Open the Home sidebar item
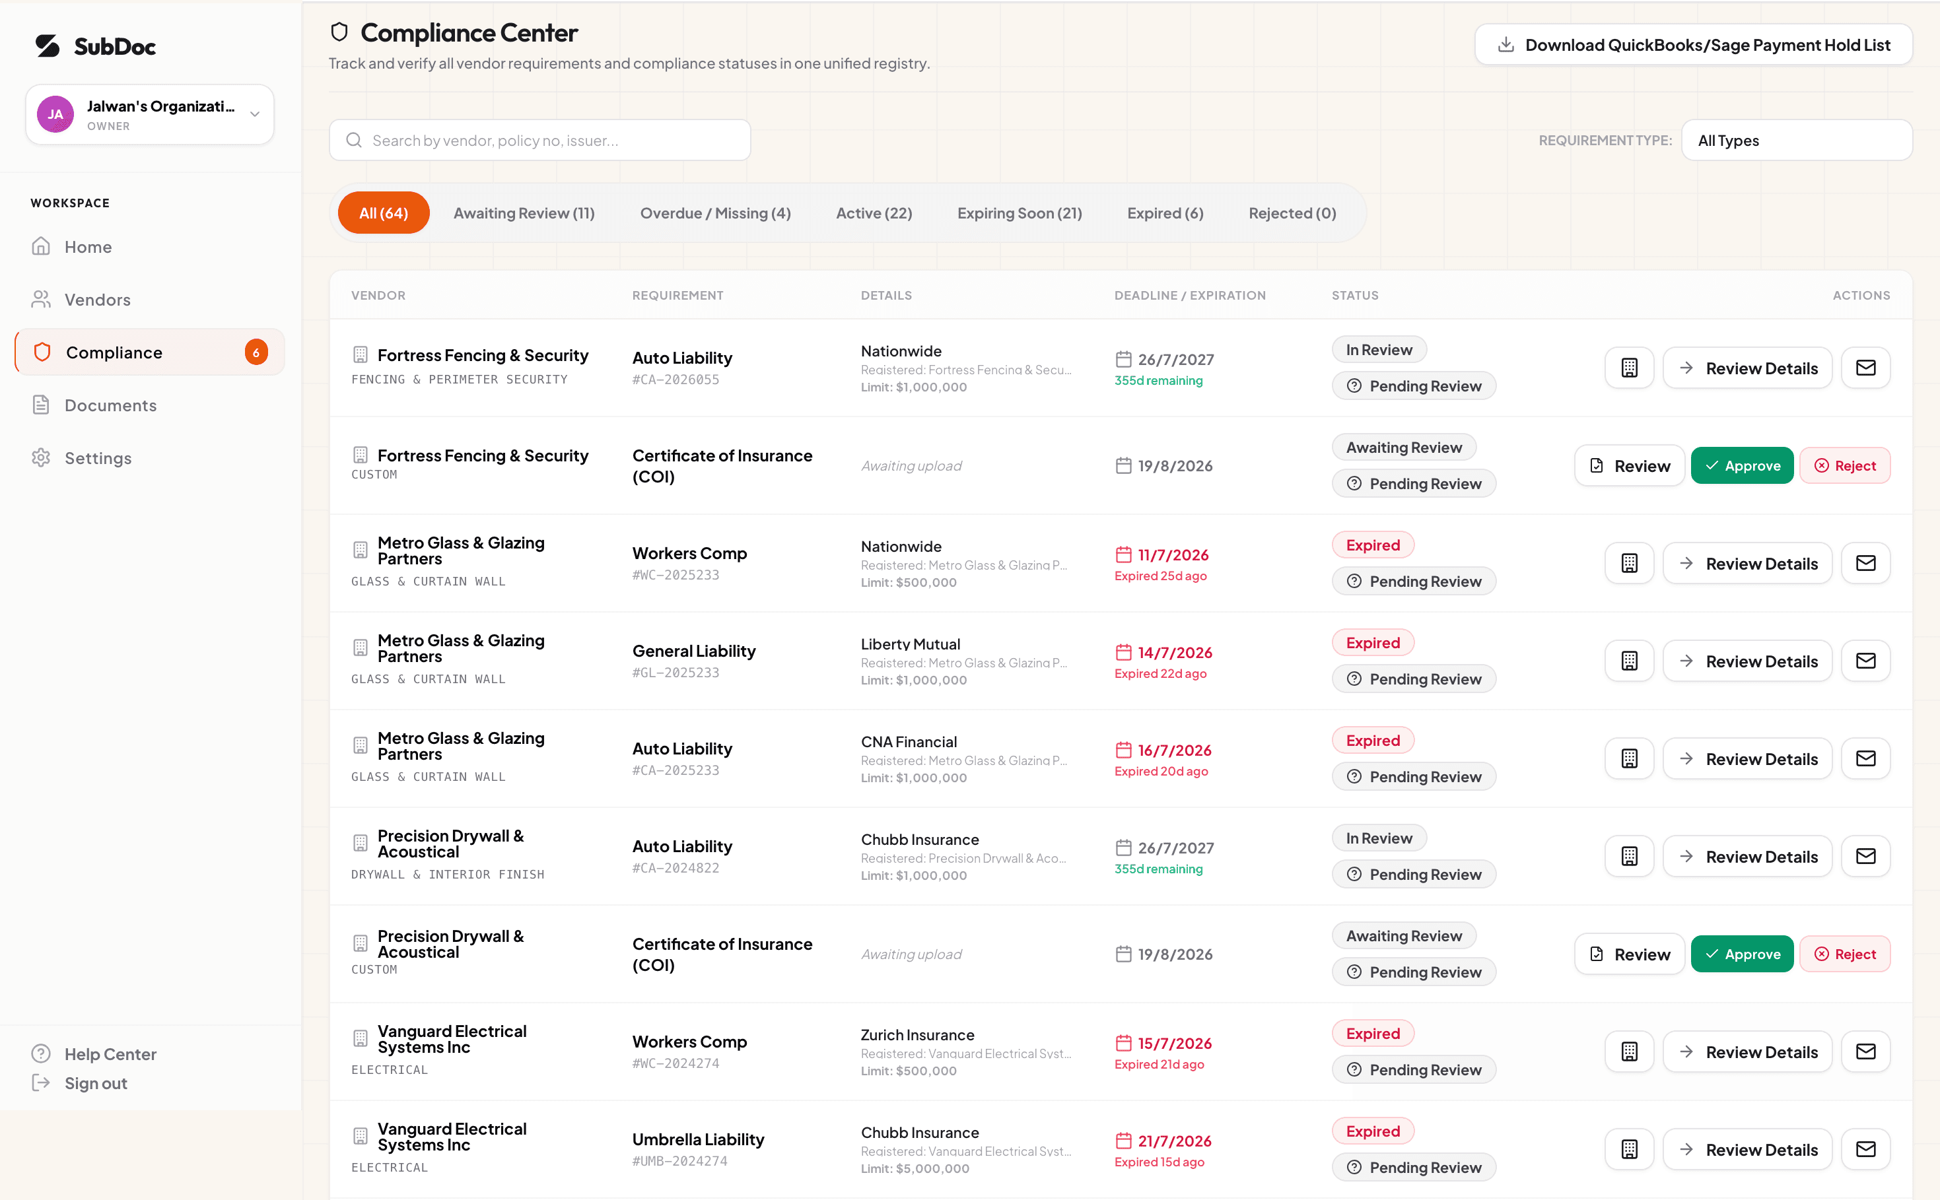The image size is (1940, 1200). click(150, 247)
